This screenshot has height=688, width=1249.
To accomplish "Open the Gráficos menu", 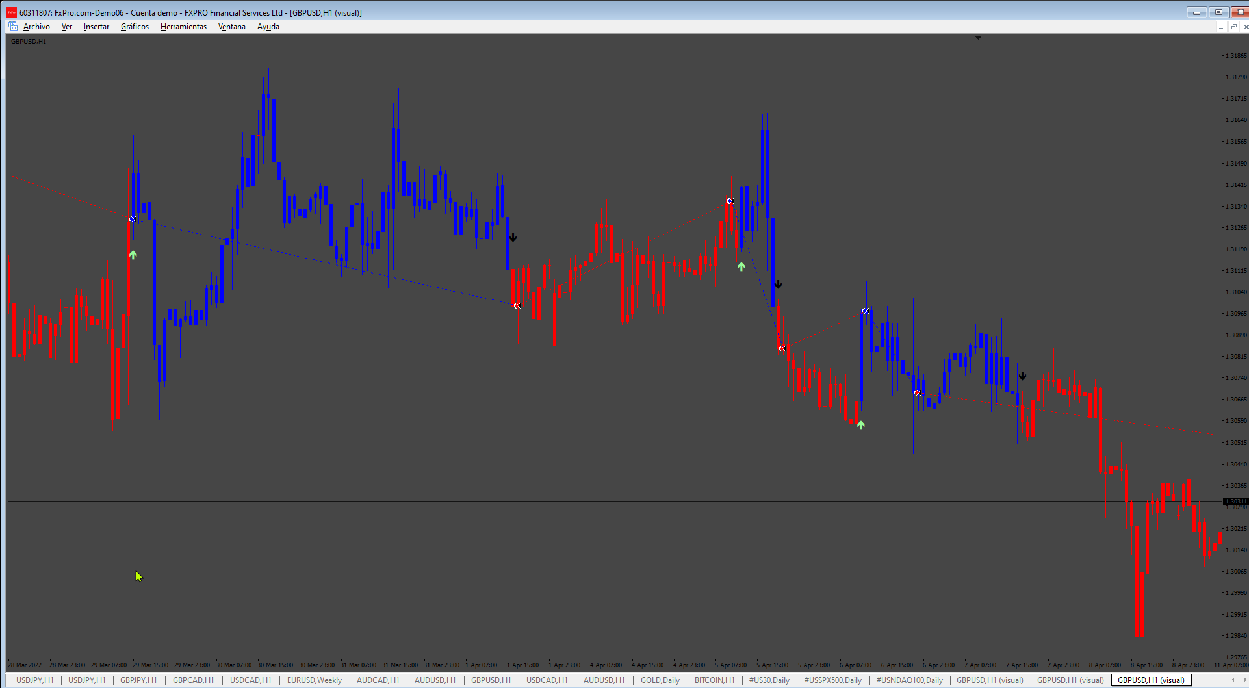I will pos(135,27).
